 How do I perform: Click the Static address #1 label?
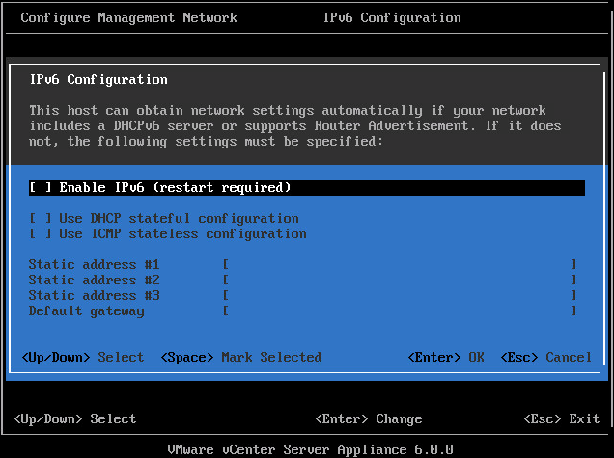tap(94, 265)
